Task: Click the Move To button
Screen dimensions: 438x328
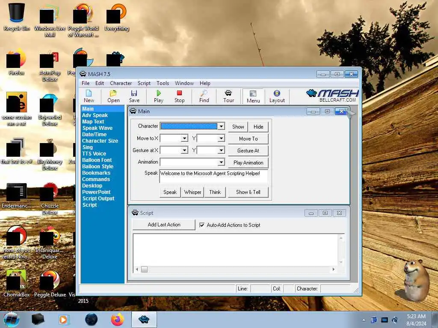Action: [249, 139]
